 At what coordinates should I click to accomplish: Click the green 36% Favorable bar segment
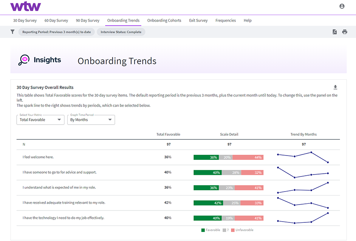pyautogui.click(x=206, y=157)
